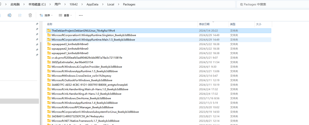Viewport: 309px width, 125px height.
Task: Navigate to 用户 in the breadcrumb path
Action: coord(57,5)
